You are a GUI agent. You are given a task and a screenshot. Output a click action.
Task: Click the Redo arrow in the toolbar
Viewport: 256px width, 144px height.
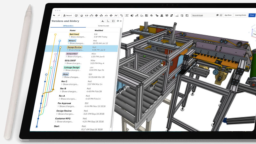(59, 15)
